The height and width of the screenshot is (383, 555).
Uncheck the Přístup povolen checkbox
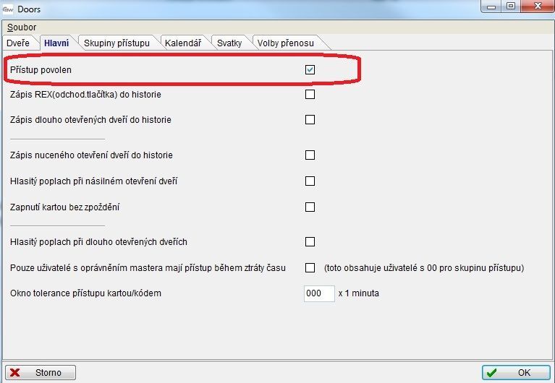pyautogui.click(x=310, y=70)
